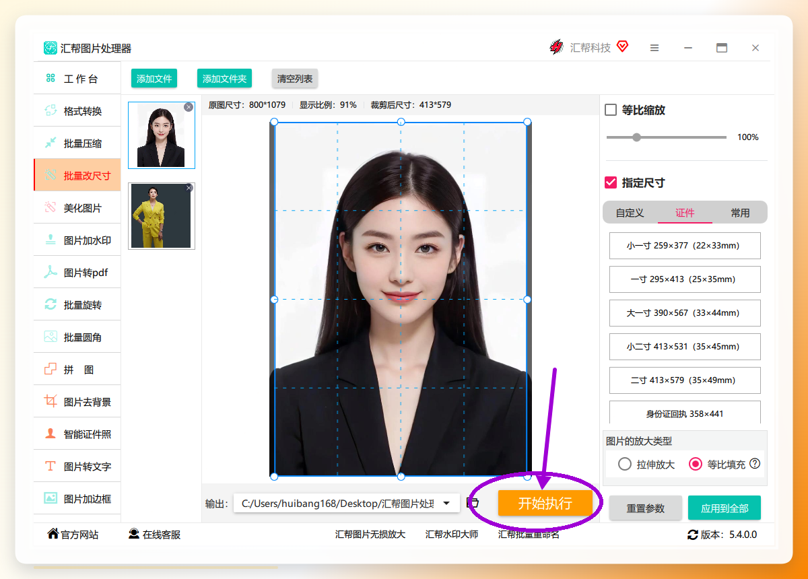Switch to the 证件 tab
This screenshot has height=579, width=808.
click(685, 212)
